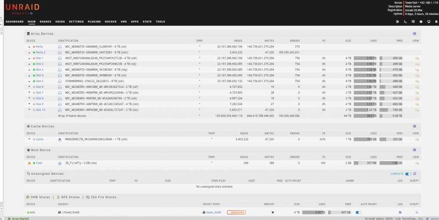Open the DASHBOARD menu

[x=14, y=22]
